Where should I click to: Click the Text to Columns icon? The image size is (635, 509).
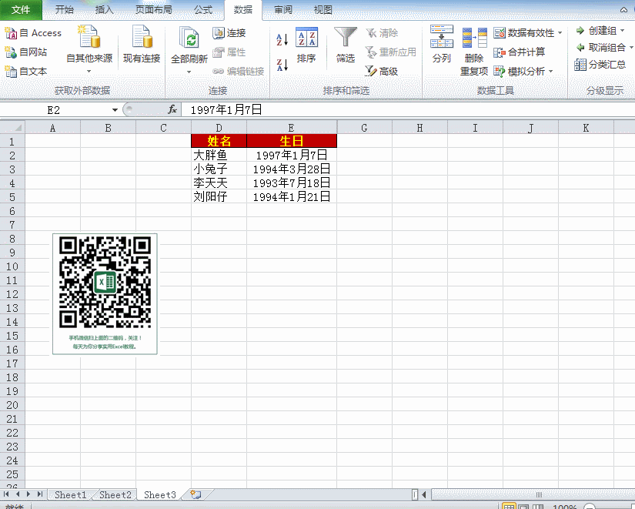[x=441, y=45]
